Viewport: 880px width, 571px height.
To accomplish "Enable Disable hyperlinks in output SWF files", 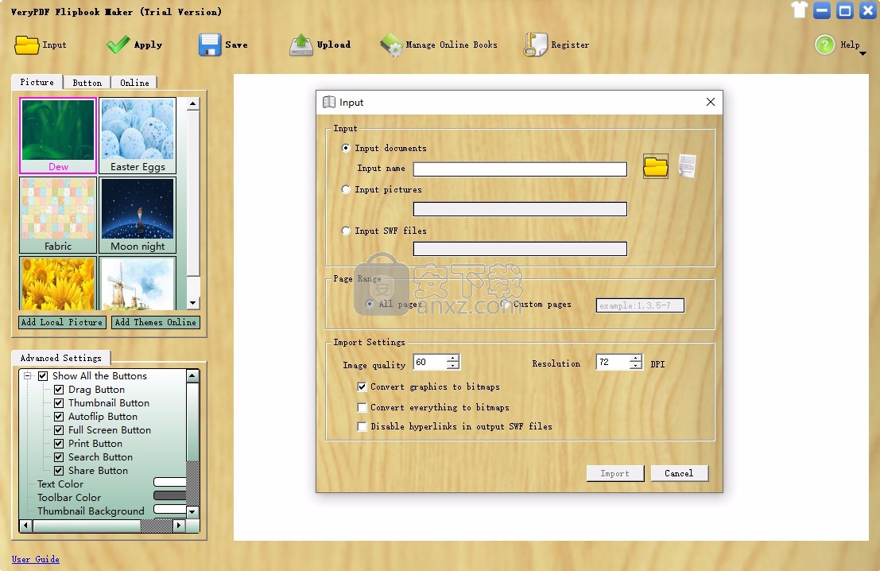I will click(x=362, y=427).
